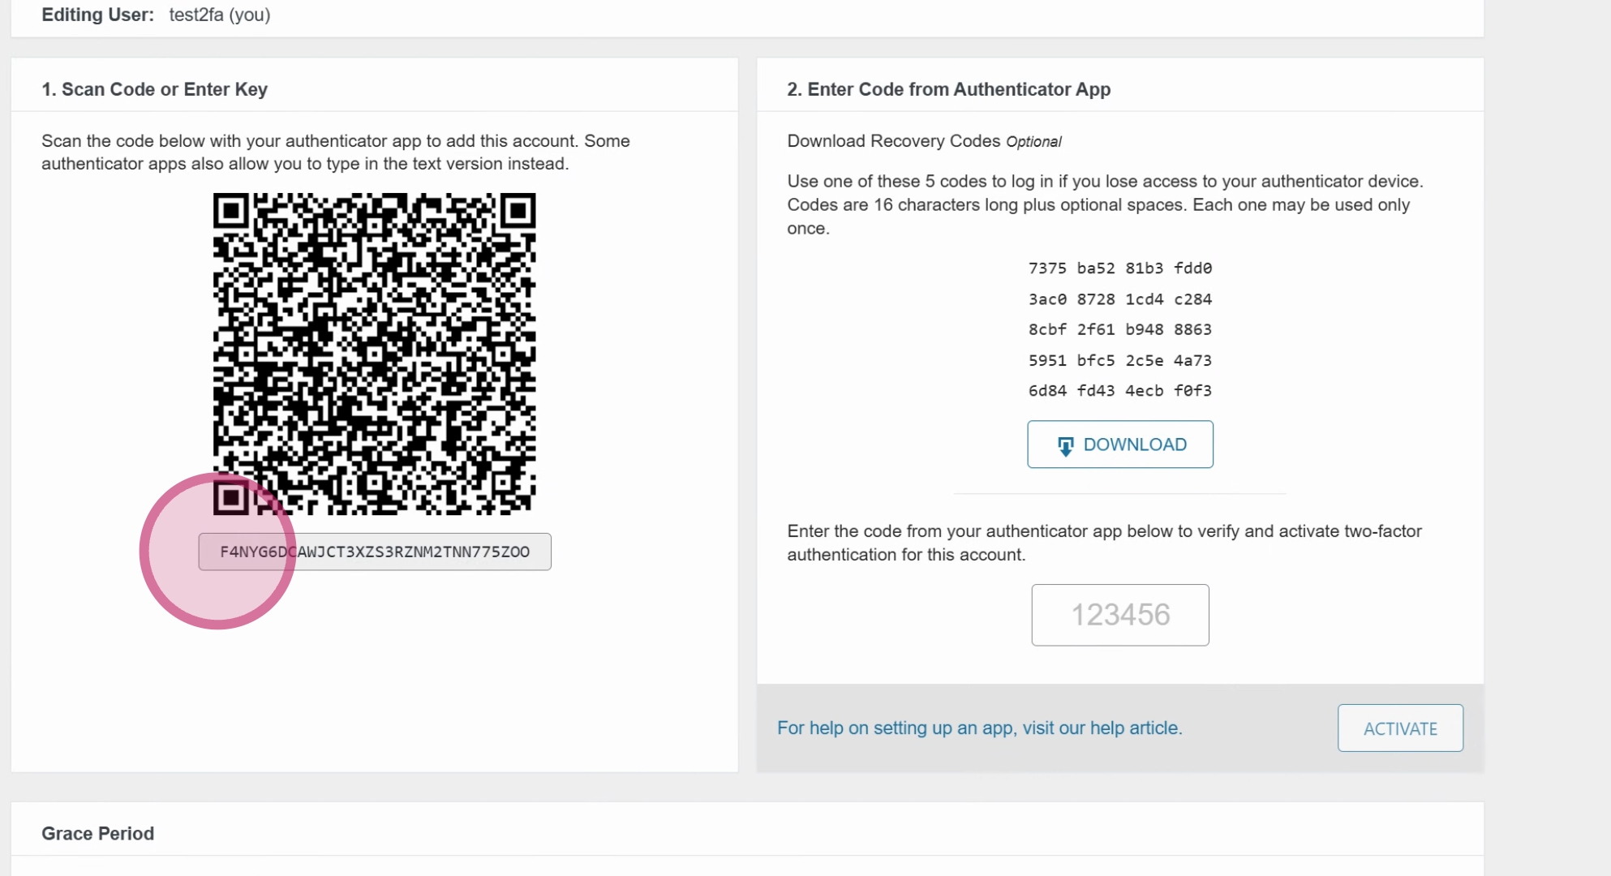Click the Editing User test2fa label
1611x876 pixels.
click(x=156, y=15)
